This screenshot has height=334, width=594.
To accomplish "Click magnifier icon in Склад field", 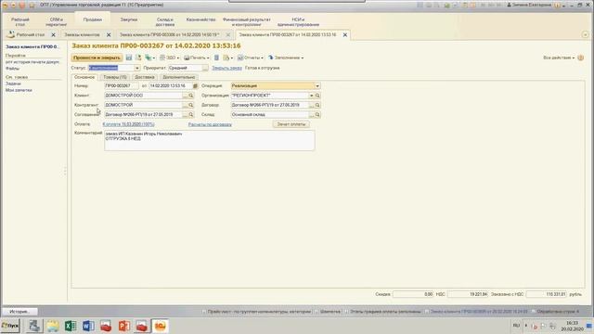I will (317, 114).
